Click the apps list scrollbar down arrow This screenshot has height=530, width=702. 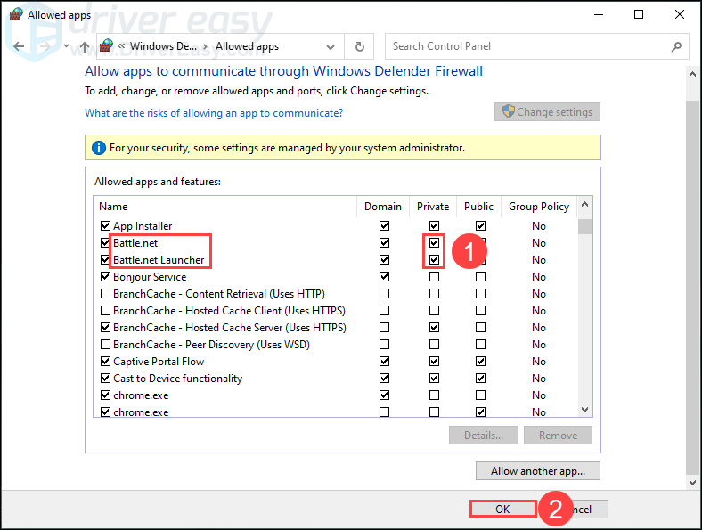585,410
